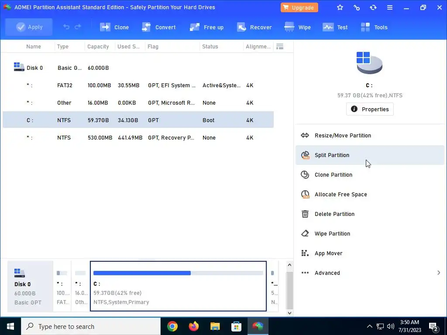447x335 pixels.
Task: Click the Apply checkmark button
Action: pyautogui.click(x=29, y=27)
